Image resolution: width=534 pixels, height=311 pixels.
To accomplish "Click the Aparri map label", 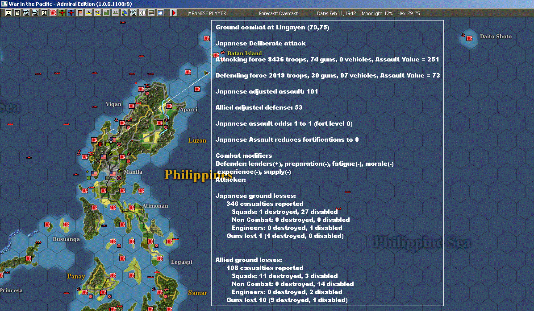I will (x=189, y=110).
